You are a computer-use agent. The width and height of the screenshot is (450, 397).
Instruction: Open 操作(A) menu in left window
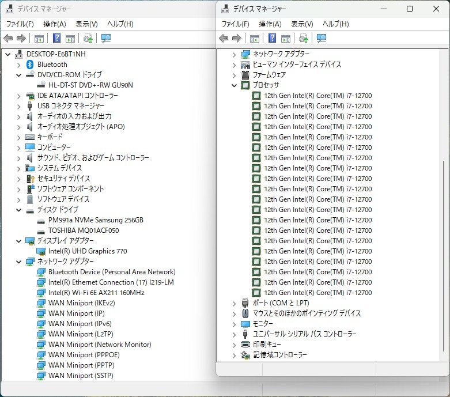point(55,24)
